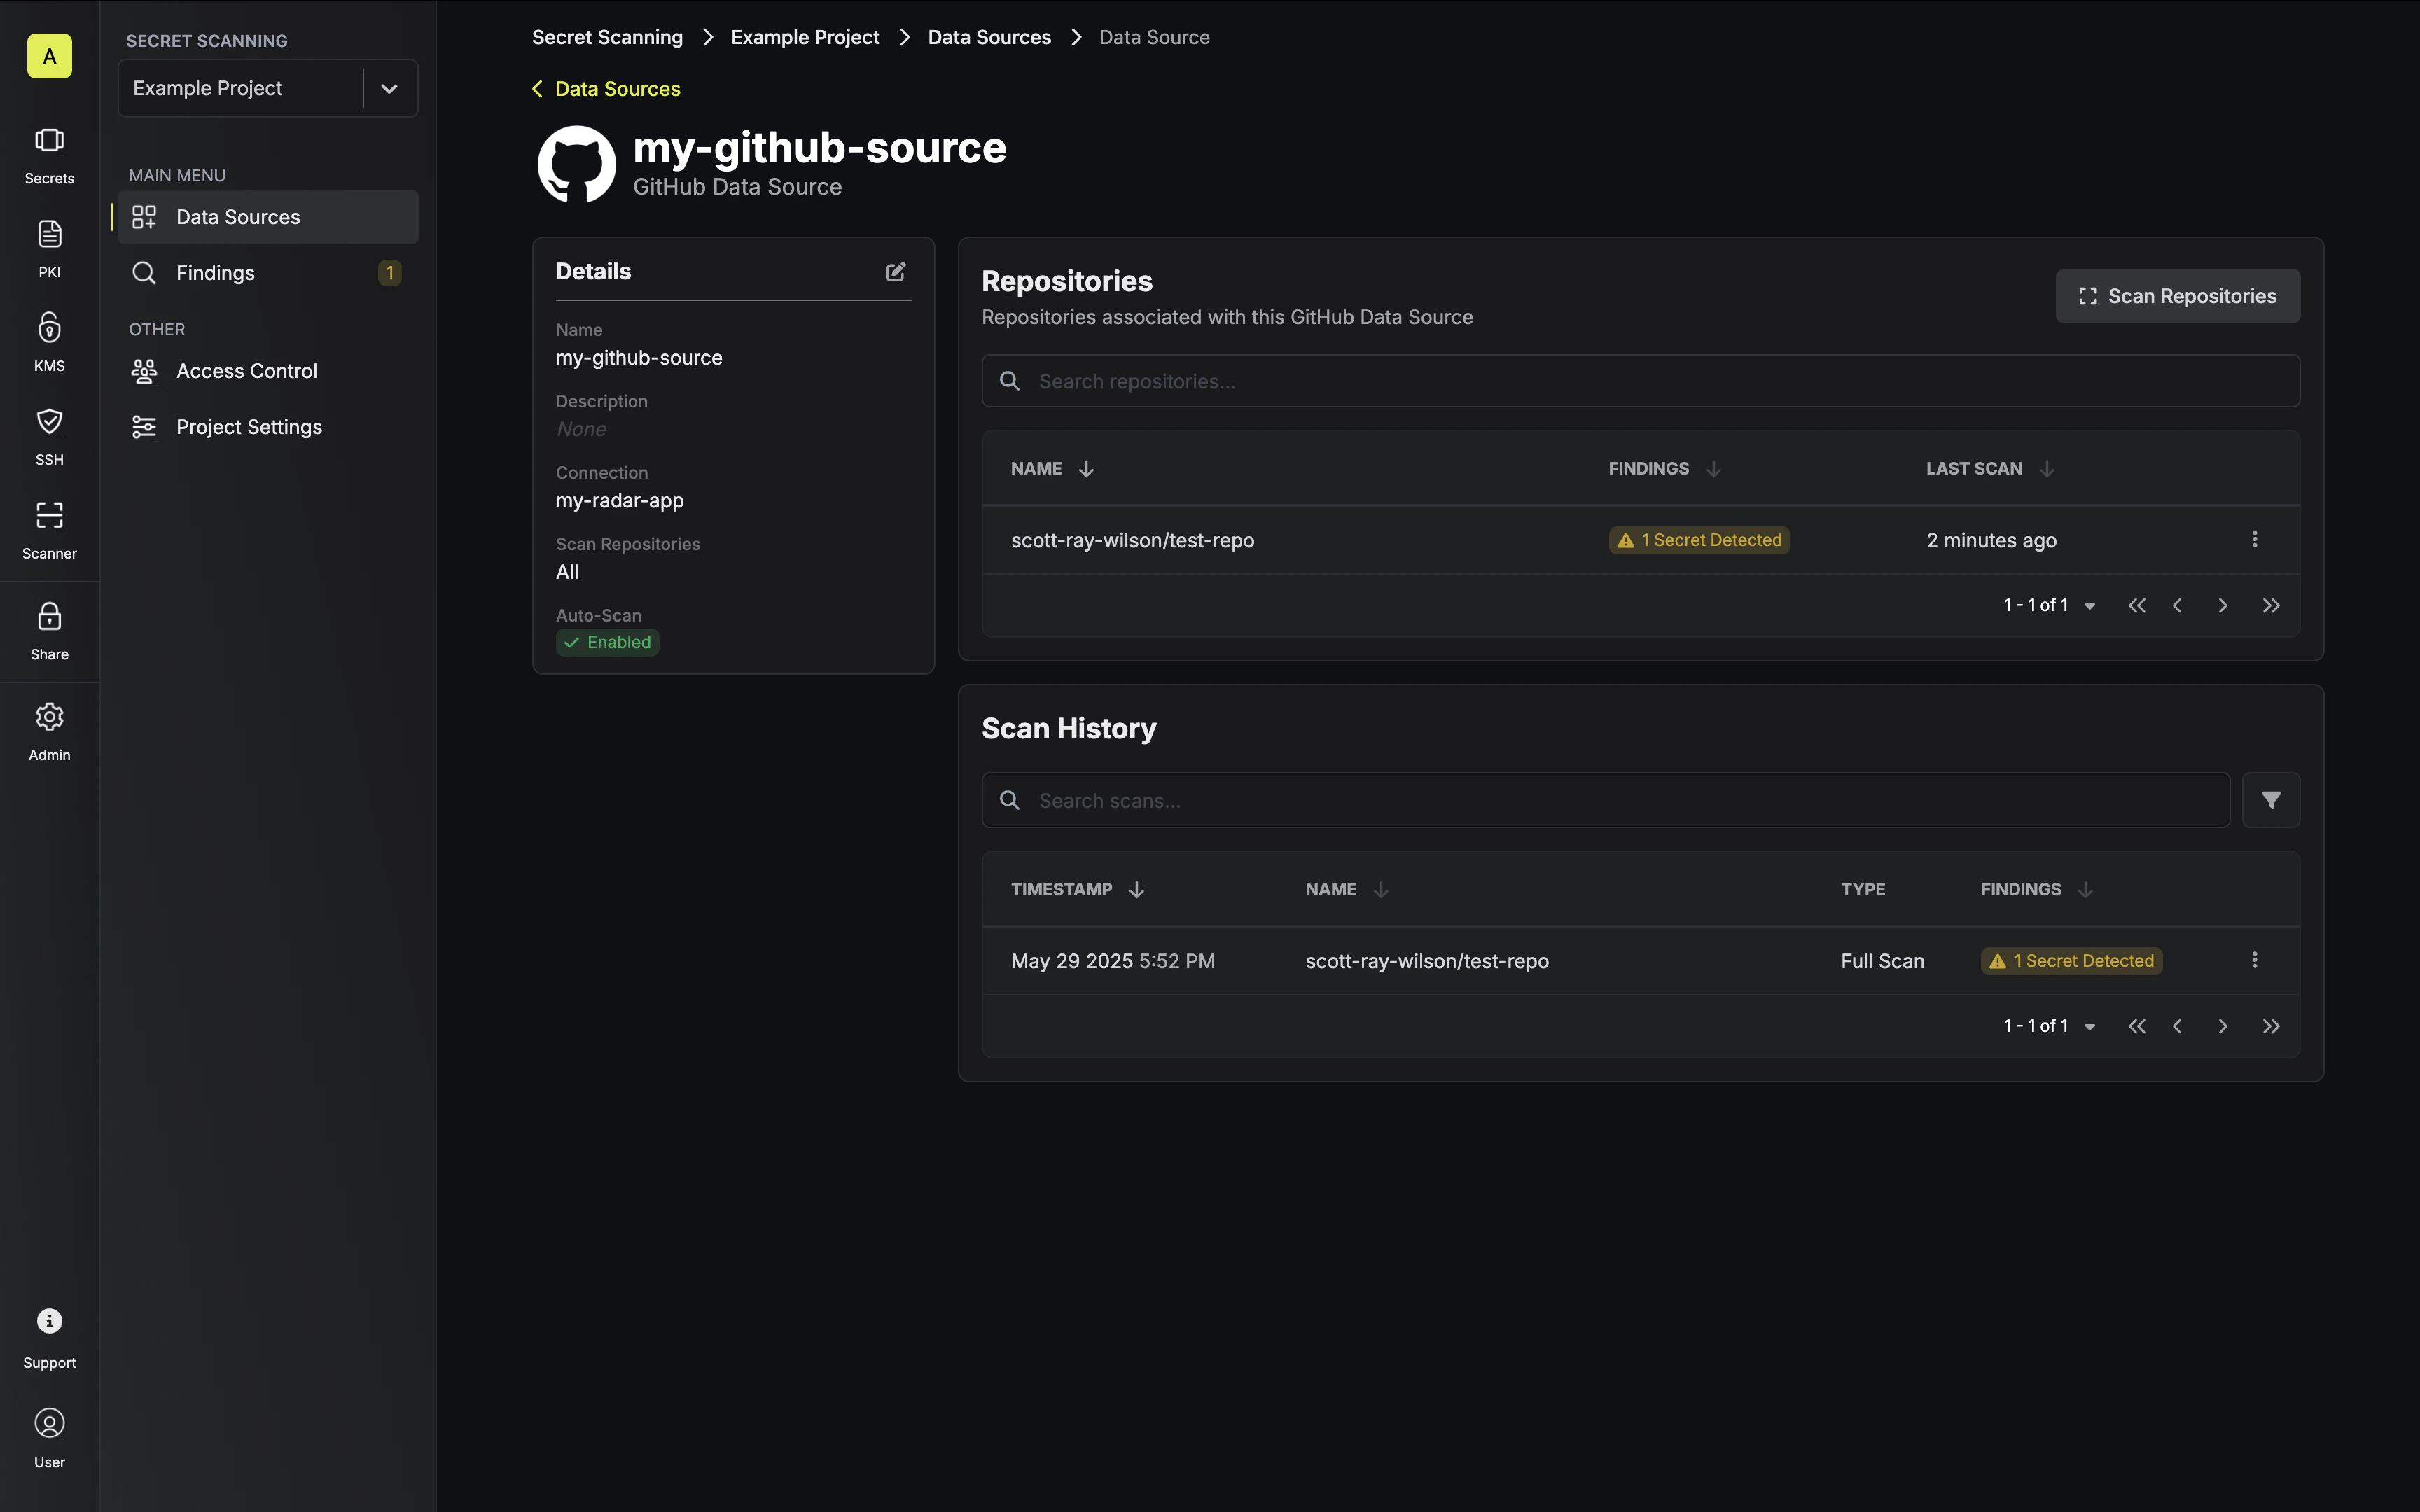This screenshot has height=1512, width=2420.
Task: Go to next page of Scan History table
Action: click(x=2223, y=1027)
